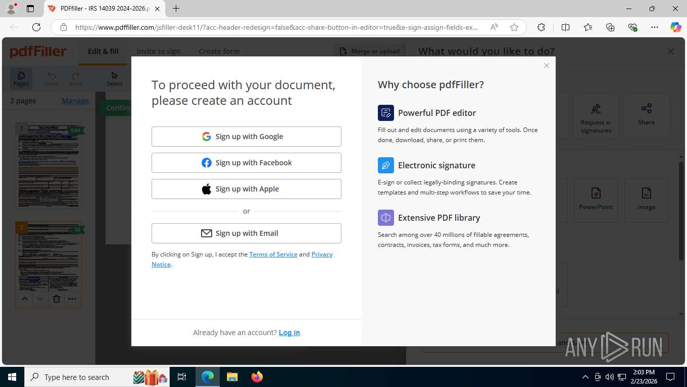The image size is (687, 387).
Task: Click the Share tile
Action: (647, 116)
